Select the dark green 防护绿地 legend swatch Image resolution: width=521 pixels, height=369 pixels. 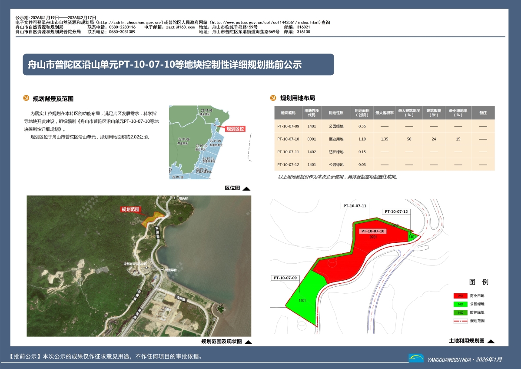pos(460,312)
